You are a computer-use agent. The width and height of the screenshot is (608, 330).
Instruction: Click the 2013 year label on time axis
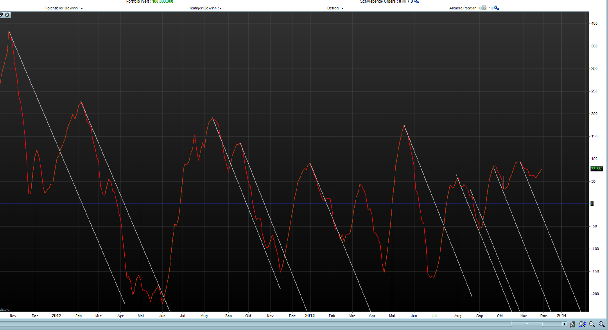[310, 316]
